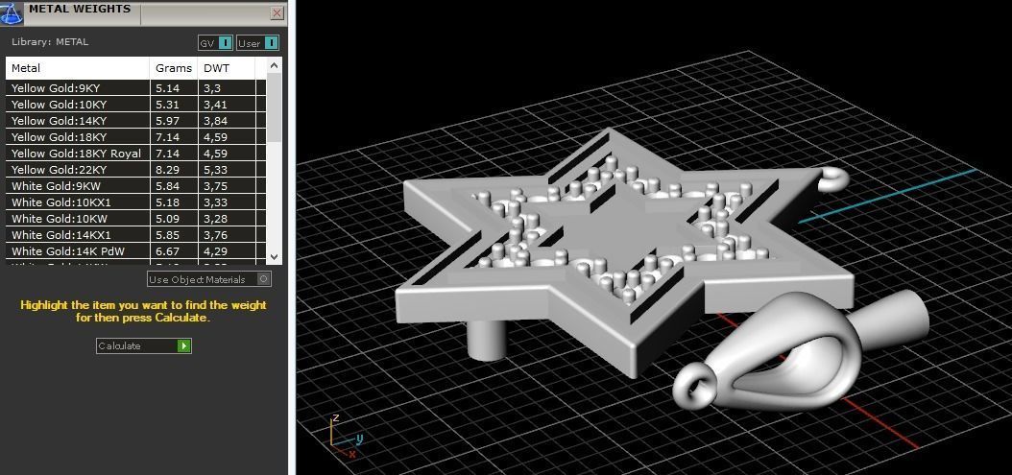
Task: Click the 5,33 DWT value
Action: point(216,170)
